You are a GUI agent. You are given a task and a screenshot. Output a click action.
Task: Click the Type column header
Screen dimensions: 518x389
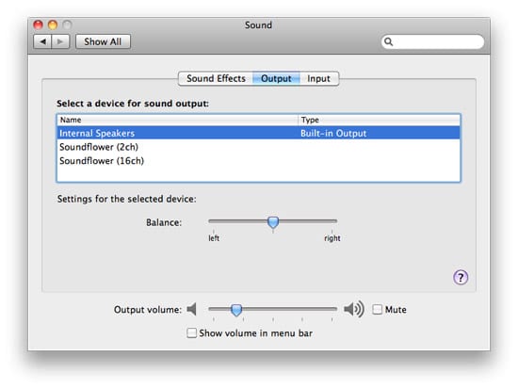tap(379, 120)
